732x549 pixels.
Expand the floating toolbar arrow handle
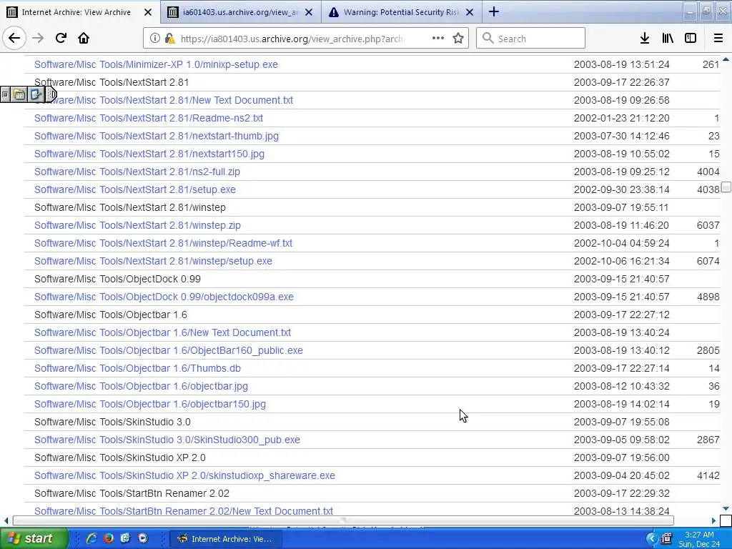[51, 95]
